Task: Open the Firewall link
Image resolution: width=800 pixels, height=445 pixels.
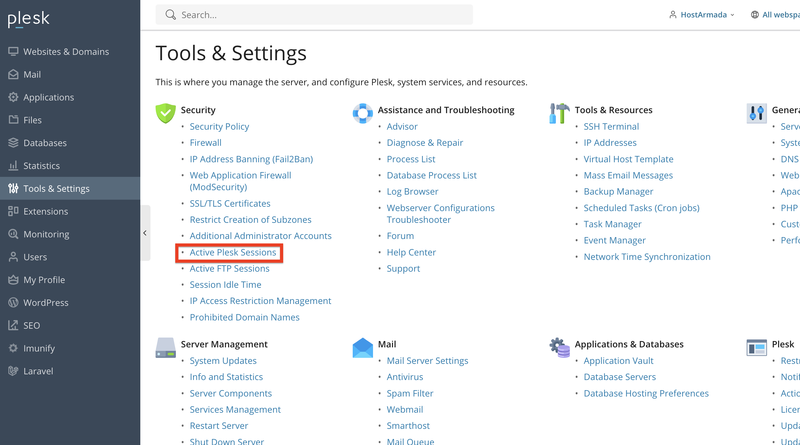Action: [x=206, y=143]
